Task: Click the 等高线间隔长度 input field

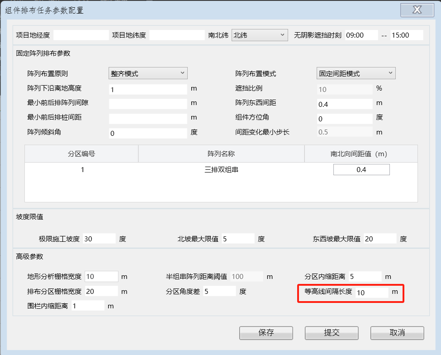Action: (x=371, y=293)
